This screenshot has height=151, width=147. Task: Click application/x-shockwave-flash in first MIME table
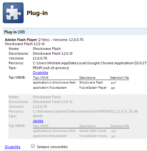[54, 83]
